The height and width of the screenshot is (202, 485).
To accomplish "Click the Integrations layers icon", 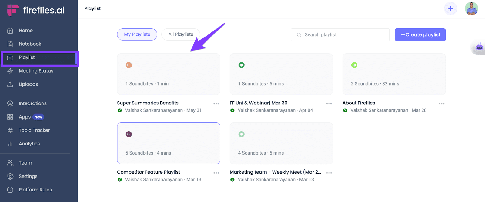I will coord(10,103).
